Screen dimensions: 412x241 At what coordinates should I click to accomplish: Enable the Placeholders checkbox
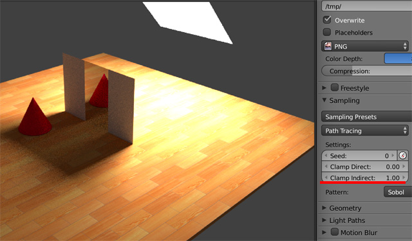click(327, 32)
